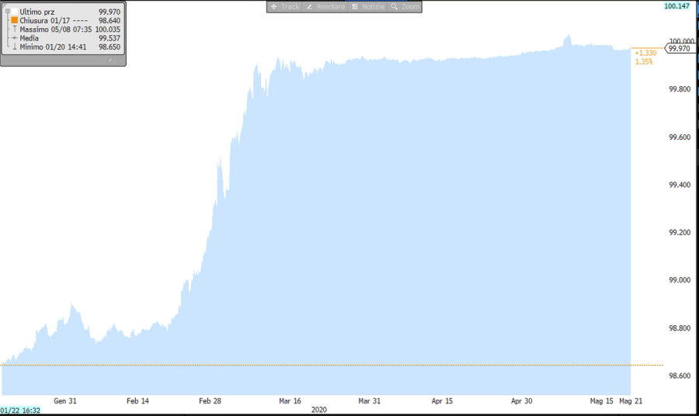Click the 100.147 highlighted value on price axis

(676, 5)
